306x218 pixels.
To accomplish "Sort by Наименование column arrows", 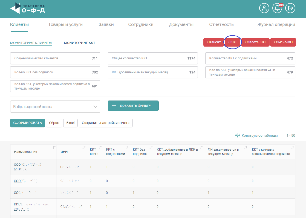I will [54, 147].
